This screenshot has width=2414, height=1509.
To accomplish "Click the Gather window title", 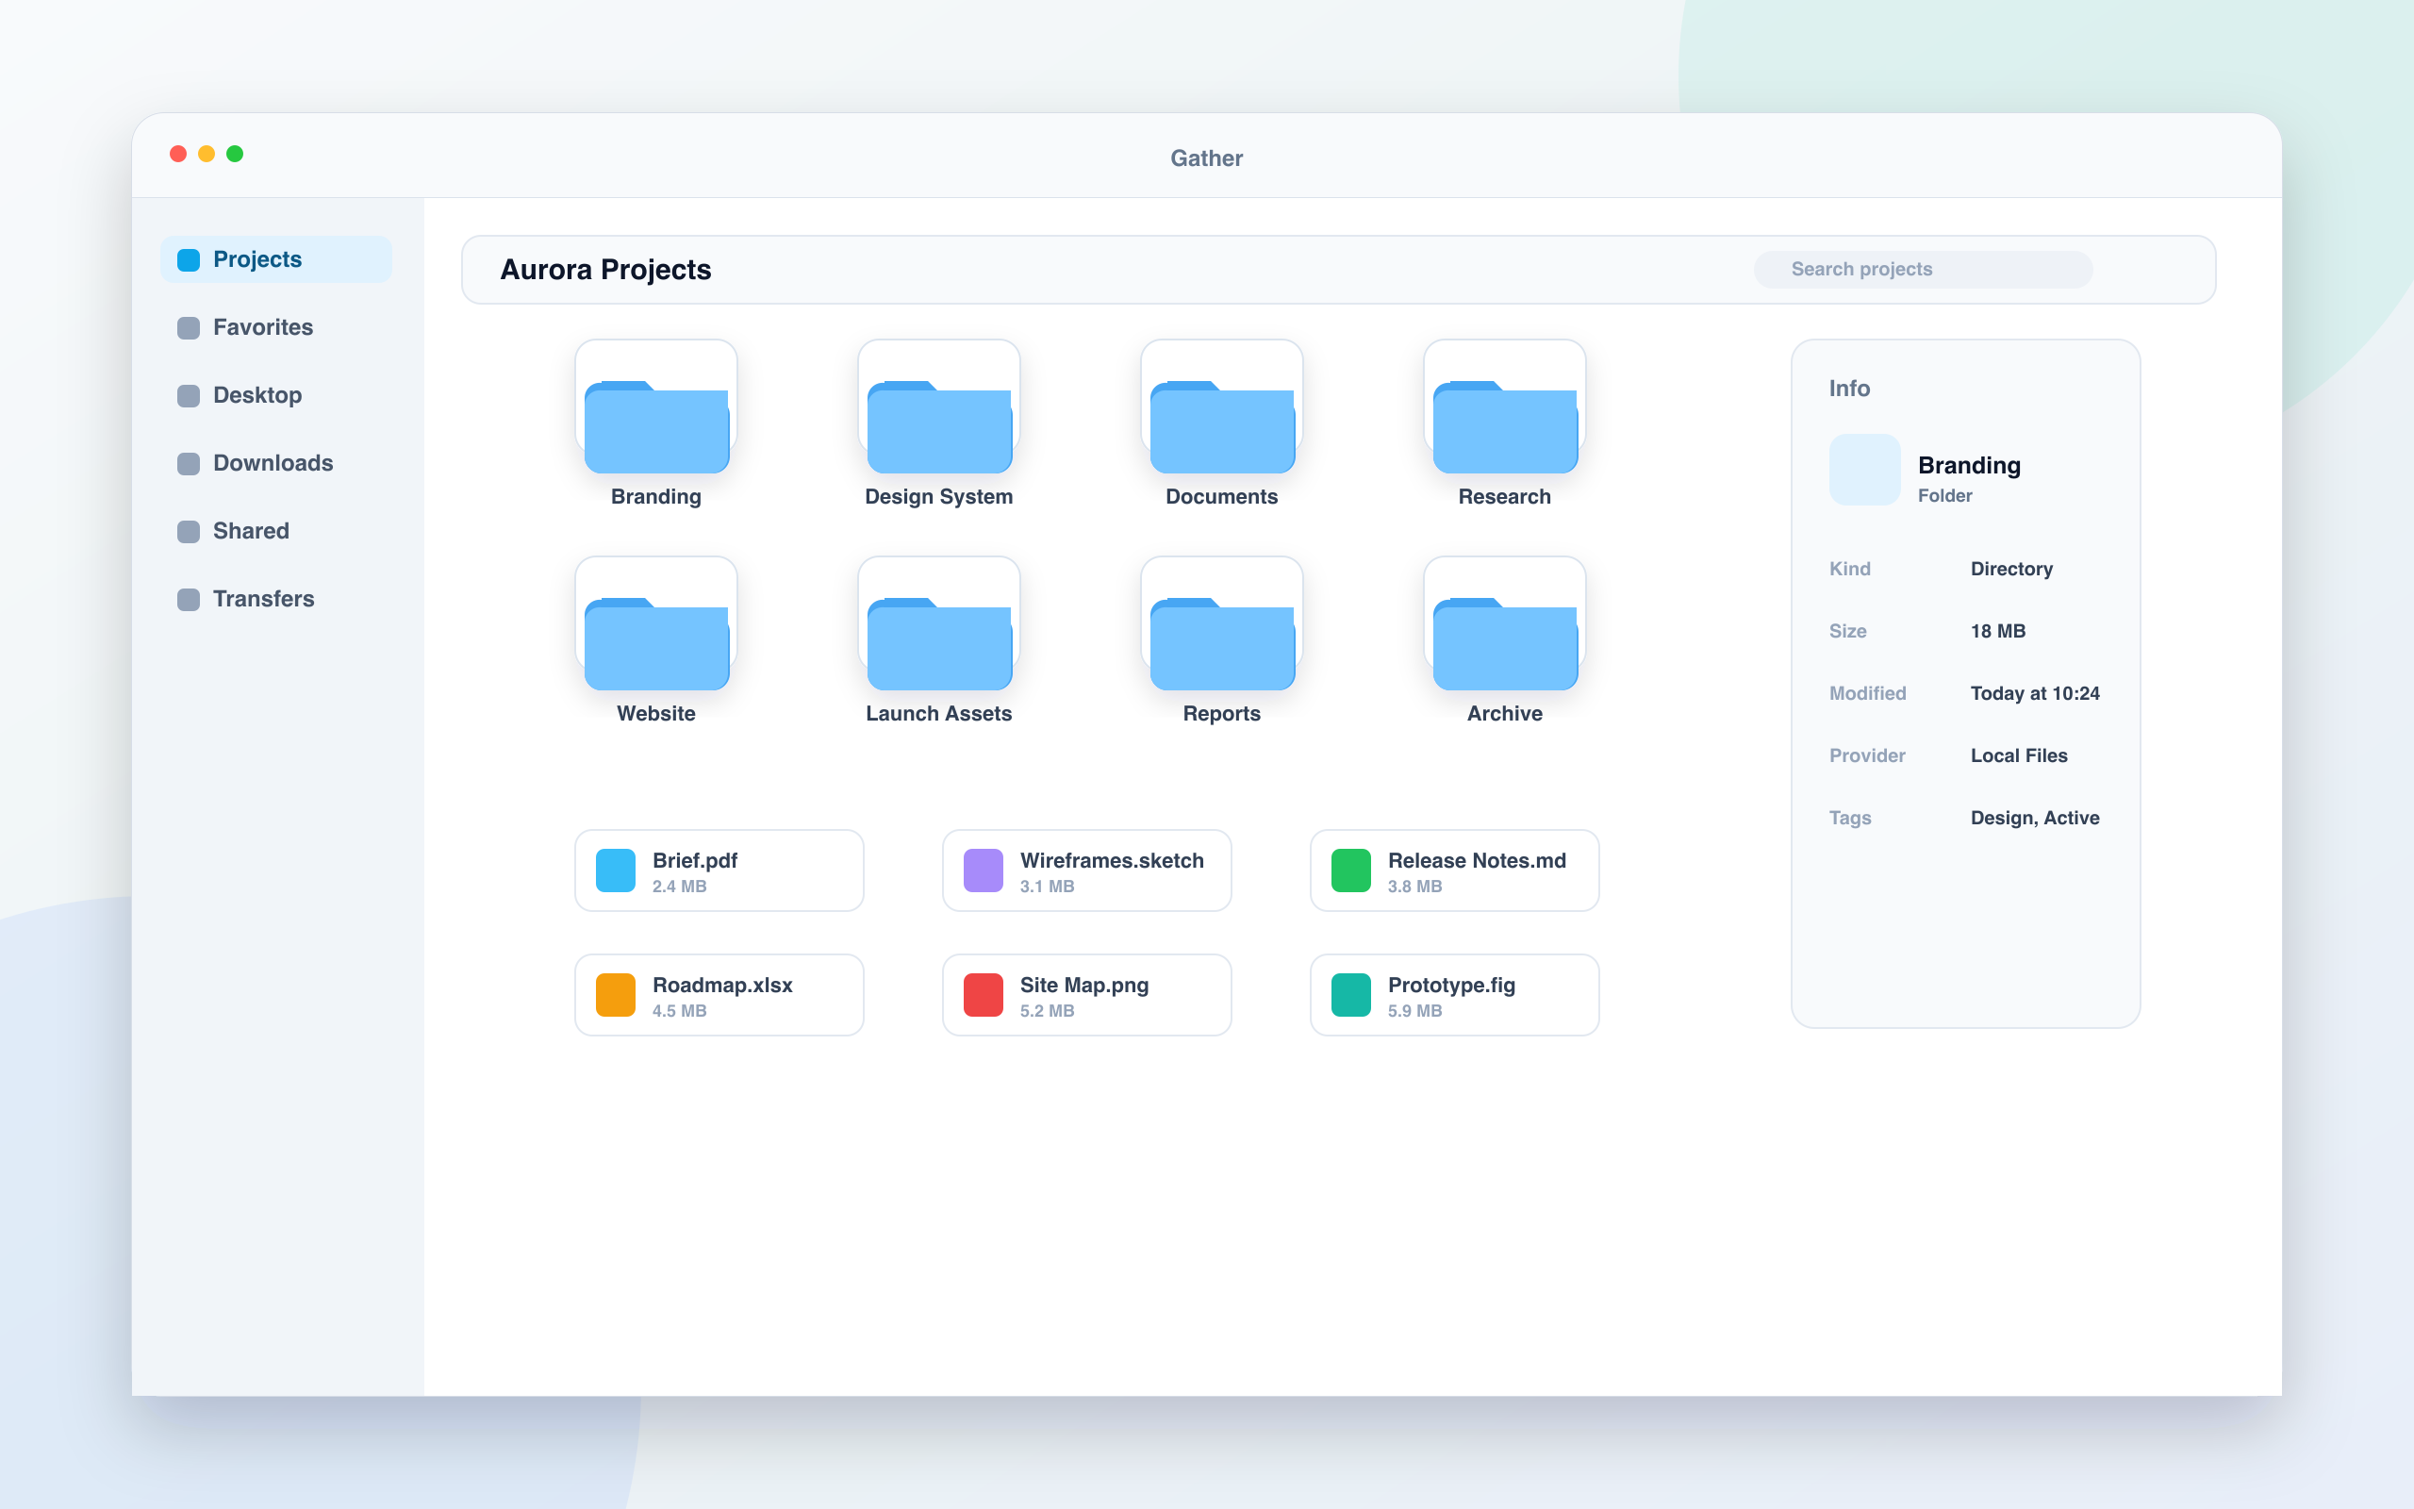I will (x=1206, y=158).
